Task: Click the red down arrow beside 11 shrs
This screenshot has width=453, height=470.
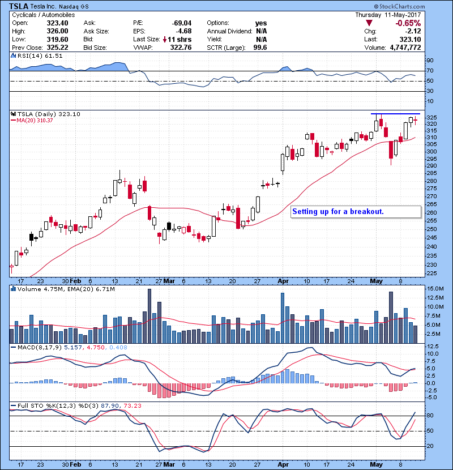Action: 165,40
